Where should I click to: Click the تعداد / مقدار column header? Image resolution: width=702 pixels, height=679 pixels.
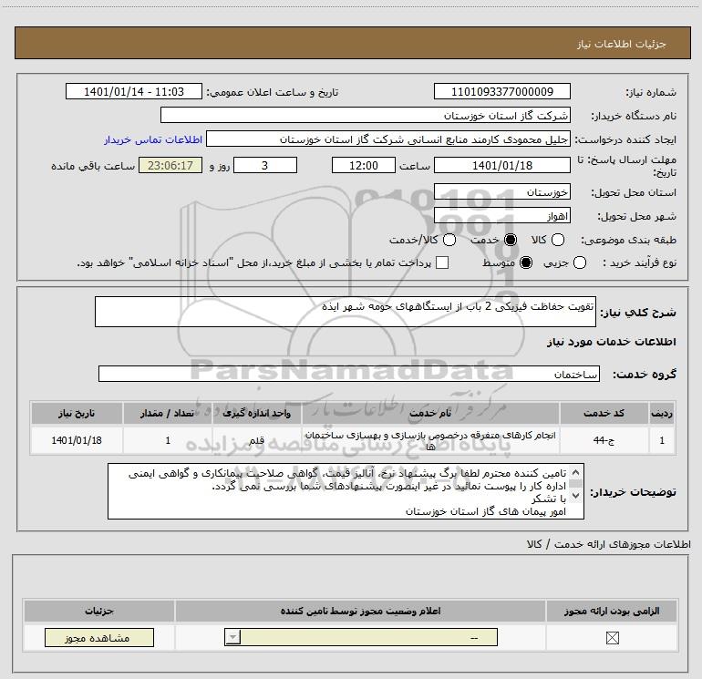click(168, 413)
